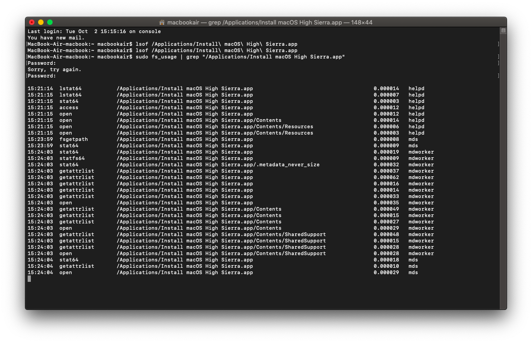Click the 0.000007 elapsed time value
This screenshot has height=343, width=532.
[386, 95]
